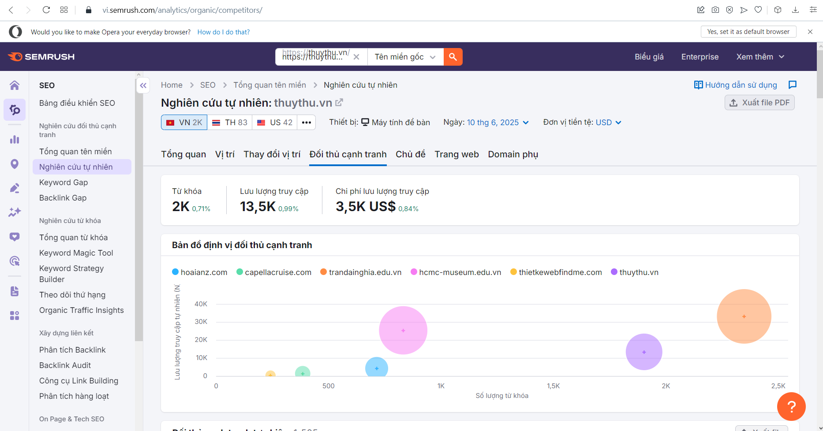
Task: Switch to Trang web tab
Action: [x=457, y=154]
